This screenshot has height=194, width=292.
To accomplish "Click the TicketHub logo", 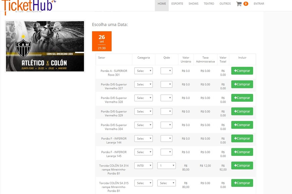I will click(x=29, y=5).
